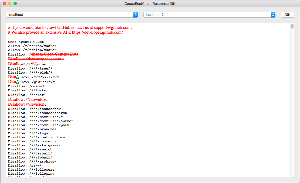The height and width of the screenshot is (183, 300).
Task: Click the struck-through support@github.com comment line
Action: pos(70,27)
